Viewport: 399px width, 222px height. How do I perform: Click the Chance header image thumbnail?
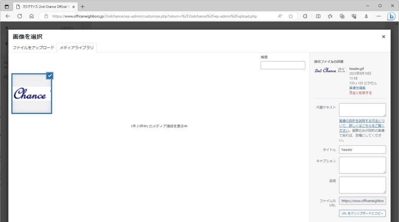tap(31, 94)
